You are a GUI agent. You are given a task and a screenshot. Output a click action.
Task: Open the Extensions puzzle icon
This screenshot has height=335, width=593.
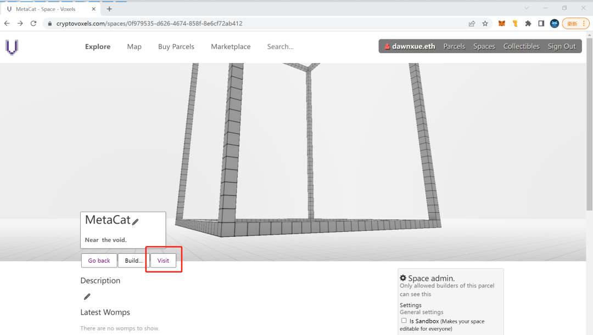[528, 24]
